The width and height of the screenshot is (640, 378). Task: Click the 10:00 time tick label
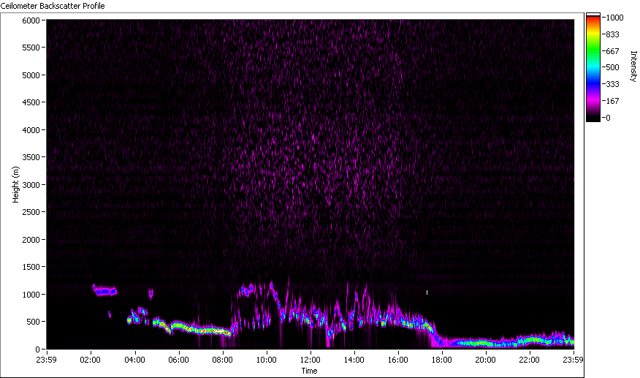click(266, 360)
